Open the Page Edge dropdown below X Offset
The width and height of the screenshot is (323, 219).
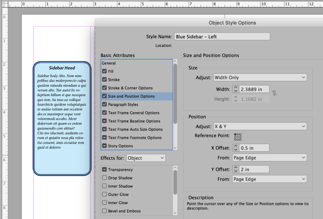click(269, 158)
